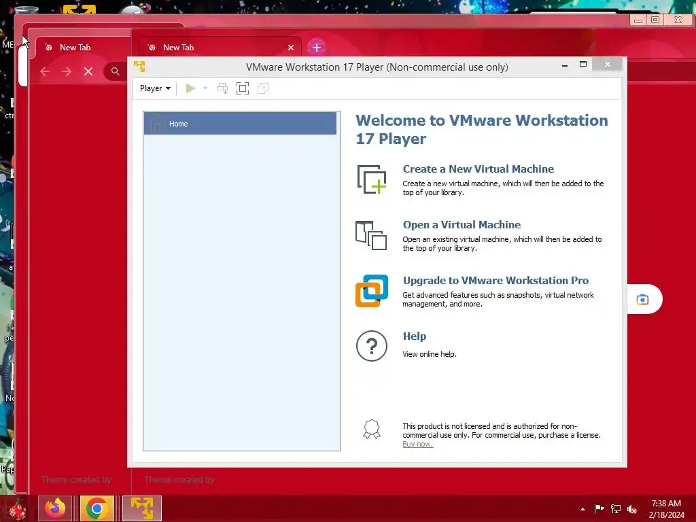Image resolution: width=696 pixels, height=522 pixels.
Task: Click the Create a New Virtual Machine icon
Action: [x=372, y=179]
